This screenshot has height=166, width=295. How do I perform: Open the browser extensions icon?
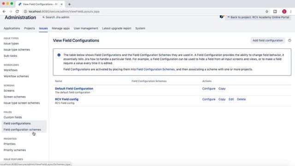[275, 12]
